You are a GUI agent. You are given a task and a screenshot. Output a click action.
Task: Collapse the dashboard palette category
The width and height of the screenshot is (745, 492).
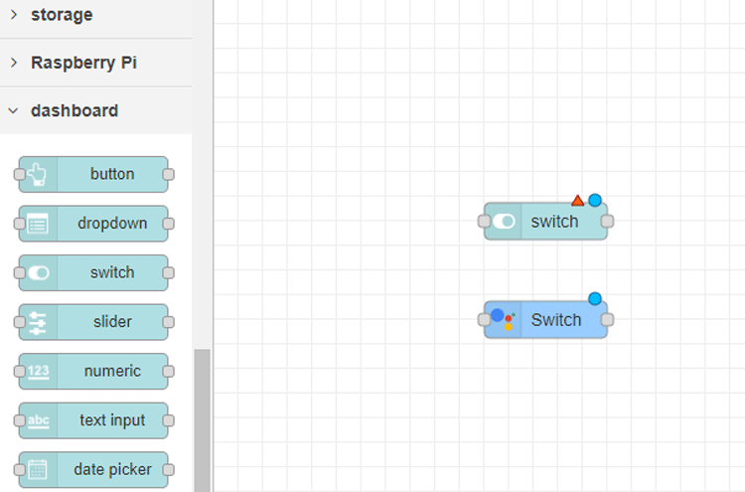74,110
